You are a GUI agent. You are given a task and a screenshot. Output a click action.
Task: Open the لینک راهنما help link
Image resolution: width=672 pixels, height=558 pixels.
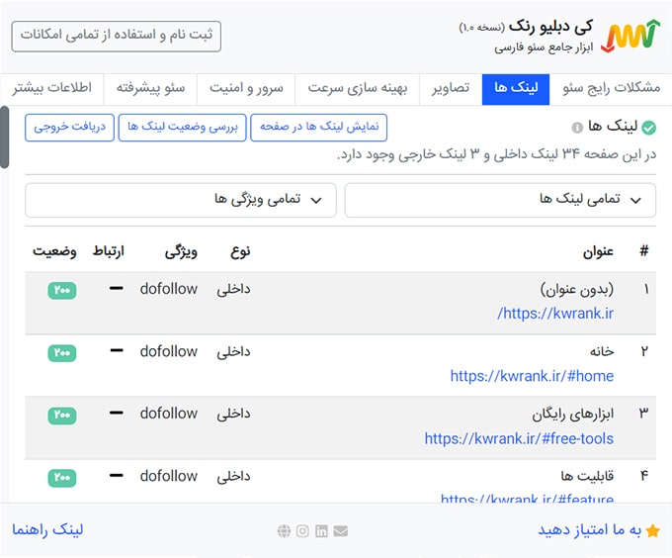[x=47, y=530]
